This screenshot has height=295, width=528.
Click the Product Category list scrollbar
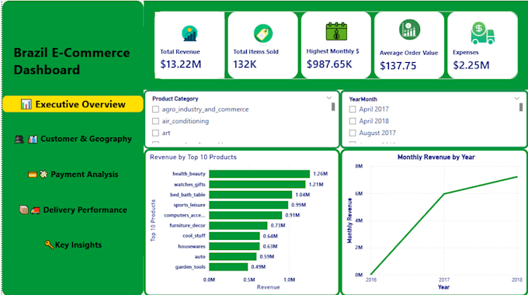click(333, 107)
